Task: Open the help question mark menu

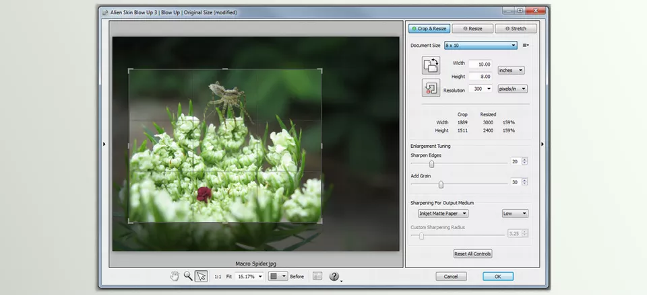Action: click(x=334, y=276)
